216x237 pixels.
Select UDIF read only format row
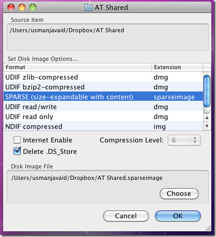click(103, 116)
